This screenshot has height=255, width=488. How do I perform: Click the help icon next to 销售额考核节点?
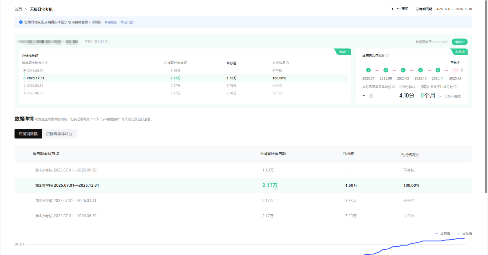point(47,63)
